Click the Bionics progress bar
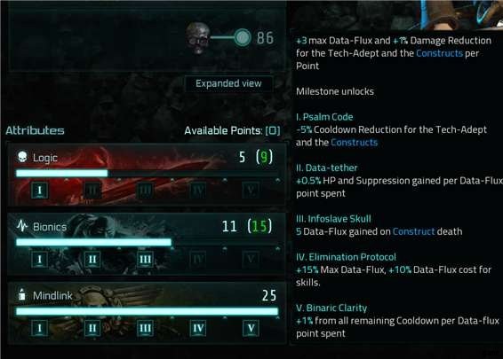The height and width of the screenshot is (359, 503). (x=148, y=242)
